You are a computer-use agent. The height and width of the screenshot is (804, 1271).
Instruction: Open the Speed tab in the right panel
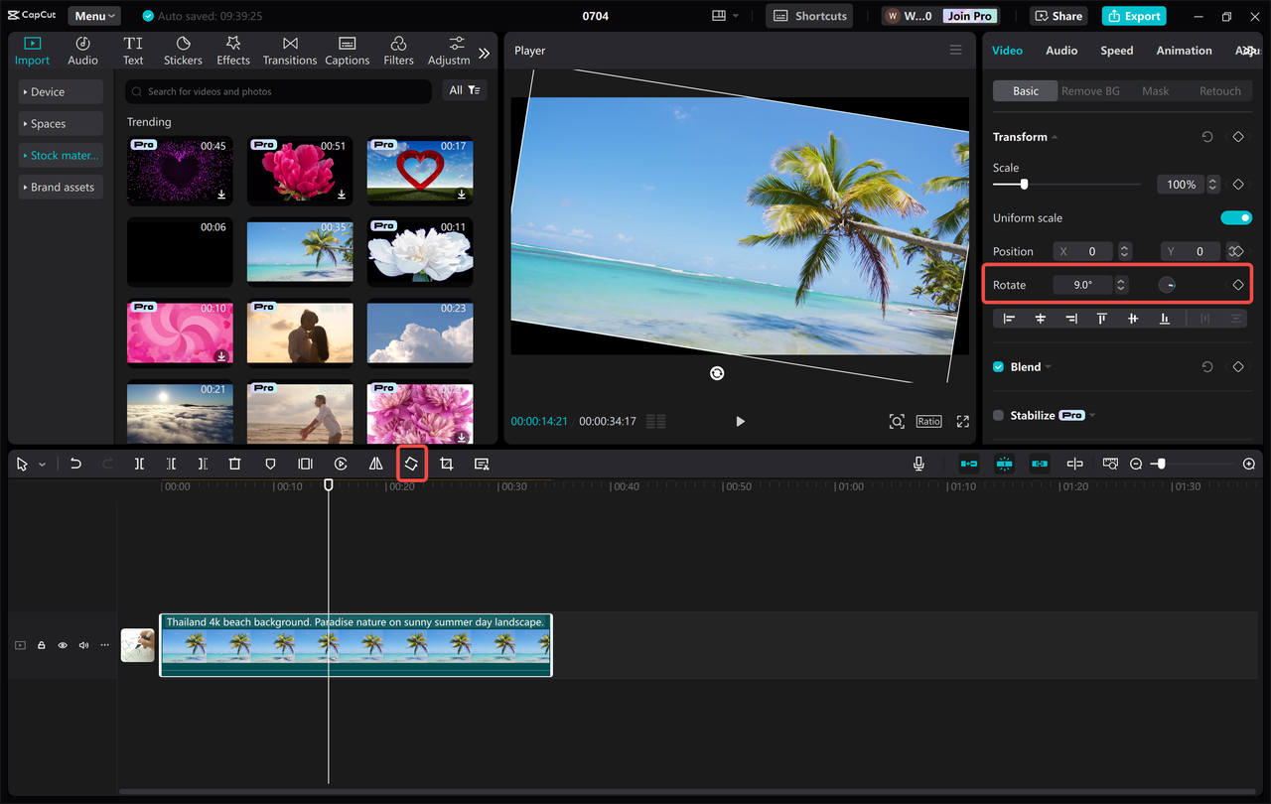coord(1116,50)
